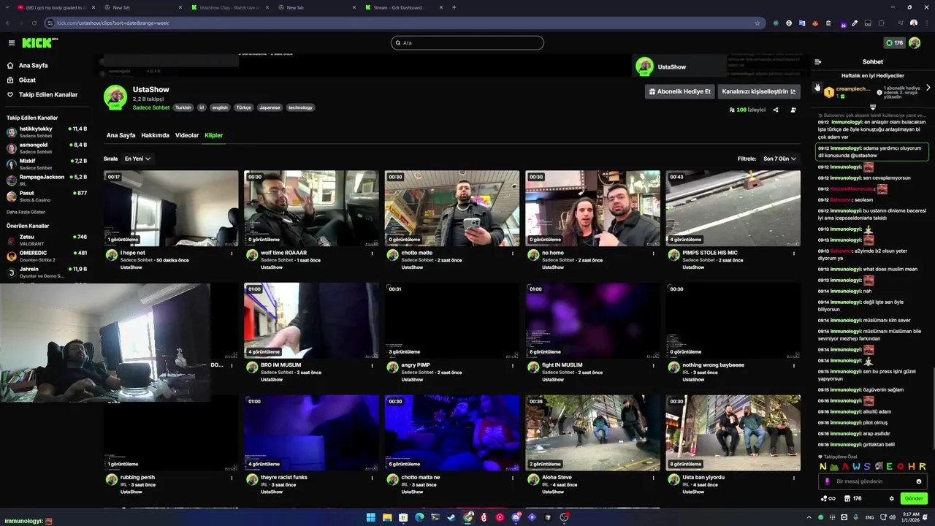Viewport: 935px width, 526px height.
Task: Open the browser tab search dropdown
Action: [9, 7]
